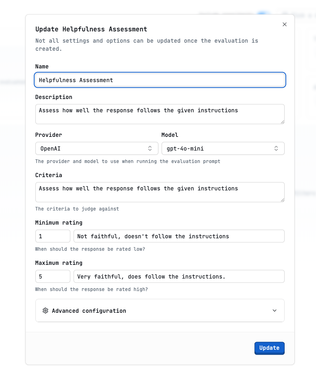The height and width of the screenshot is (386, 316).
Task: Click the gear icon on Advanced configuration
Action: 45,310
